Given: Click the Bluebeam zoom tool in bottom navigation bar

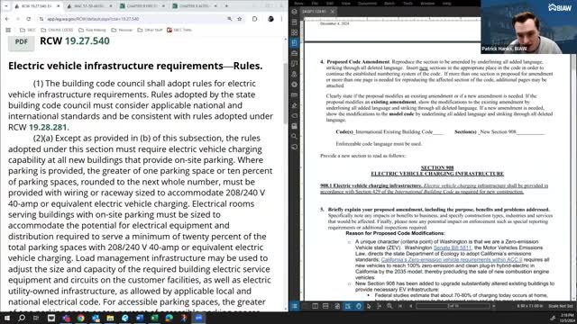Looking at the screenshot, I should coord(389,306).
